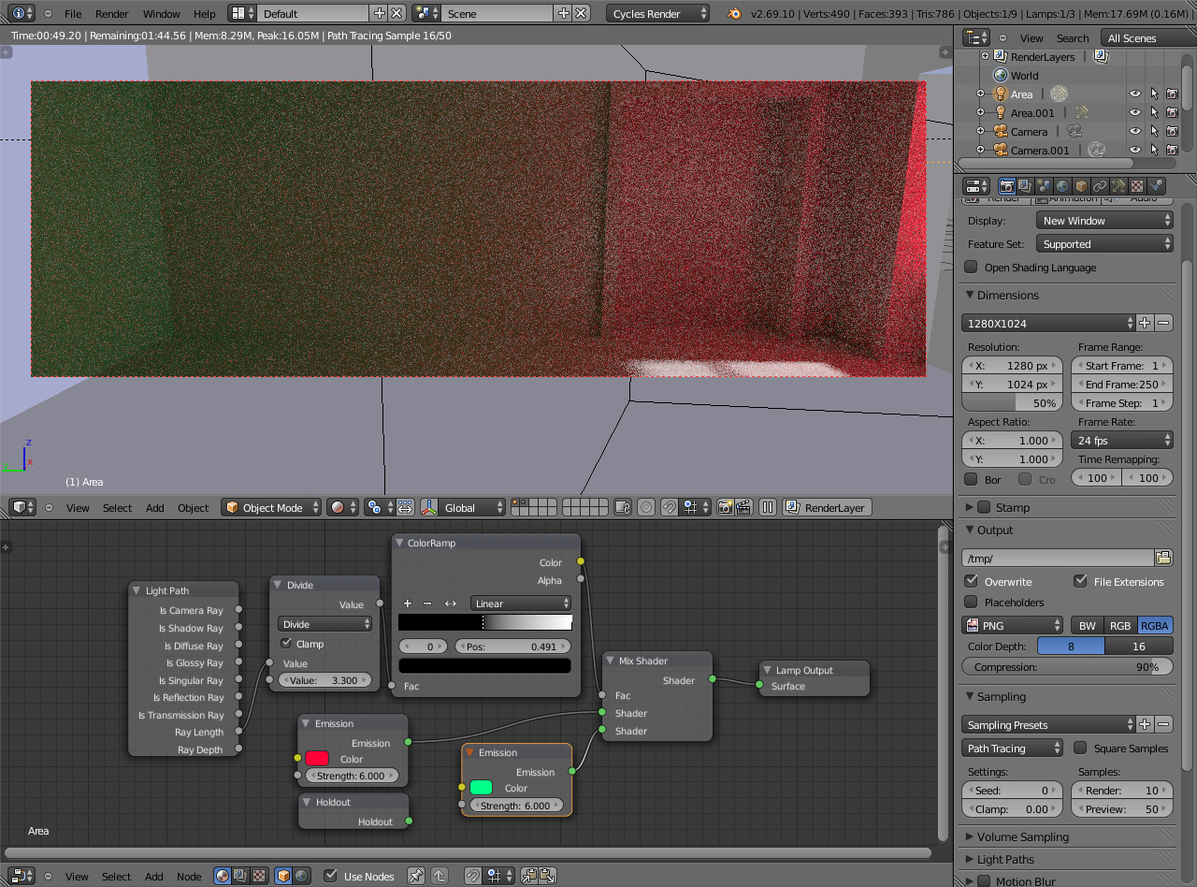Select the Compositing nodes tree type icon
1197x887 pixels.
coord(240,876)
